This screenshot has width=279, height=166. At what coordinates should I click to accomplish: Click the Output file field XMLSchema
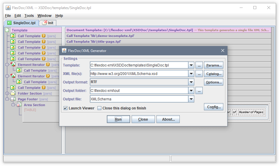click(139, 99)
